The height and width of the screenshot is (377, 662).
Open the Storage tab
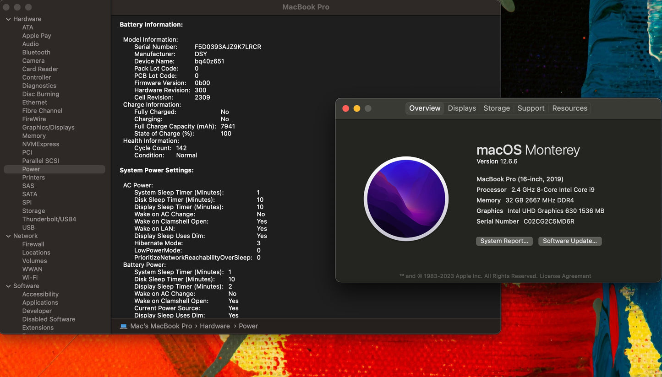(x=497, y=108)
